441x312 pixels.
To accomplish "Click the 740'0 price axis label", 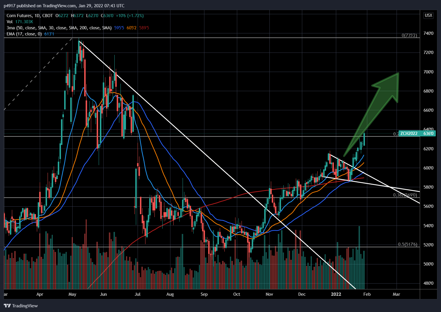I will pyautogui.click(x=429, y=33).
